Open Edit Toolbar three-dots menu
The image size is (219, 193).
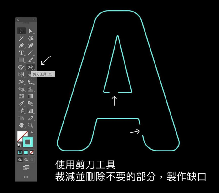26,177
